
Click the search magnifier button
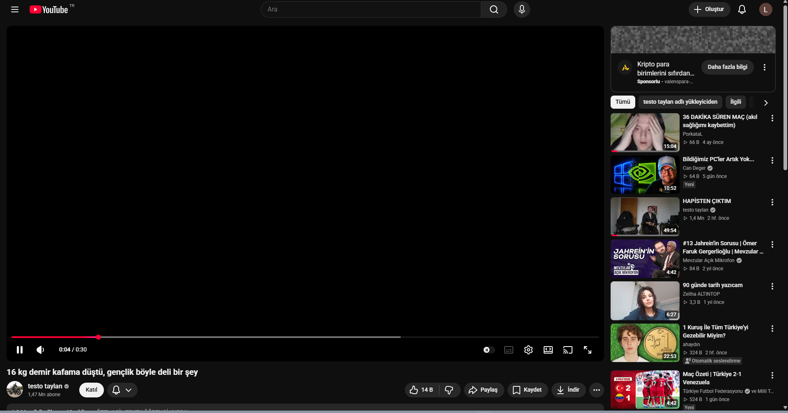coord(494,9)
